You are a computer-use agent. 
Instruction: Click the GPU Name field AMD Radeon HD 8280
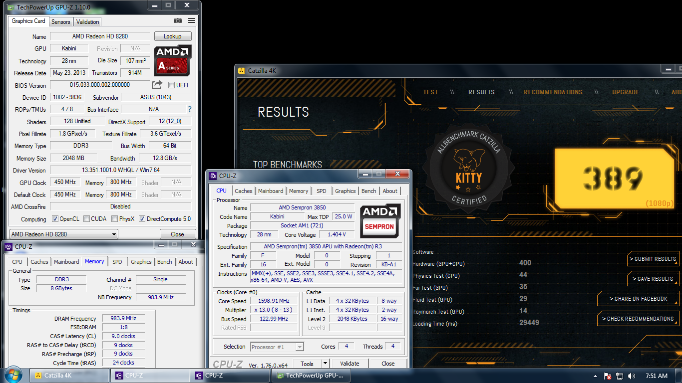[100, 36]
